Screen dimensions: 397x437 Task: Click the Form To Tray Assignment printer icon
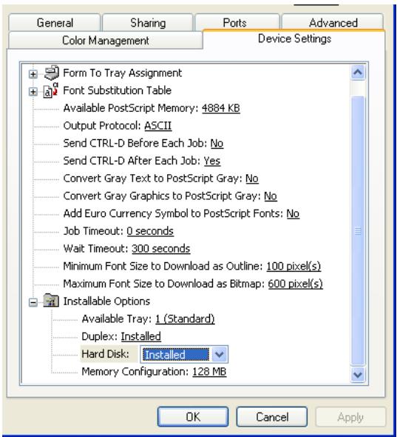coord(52,73)
